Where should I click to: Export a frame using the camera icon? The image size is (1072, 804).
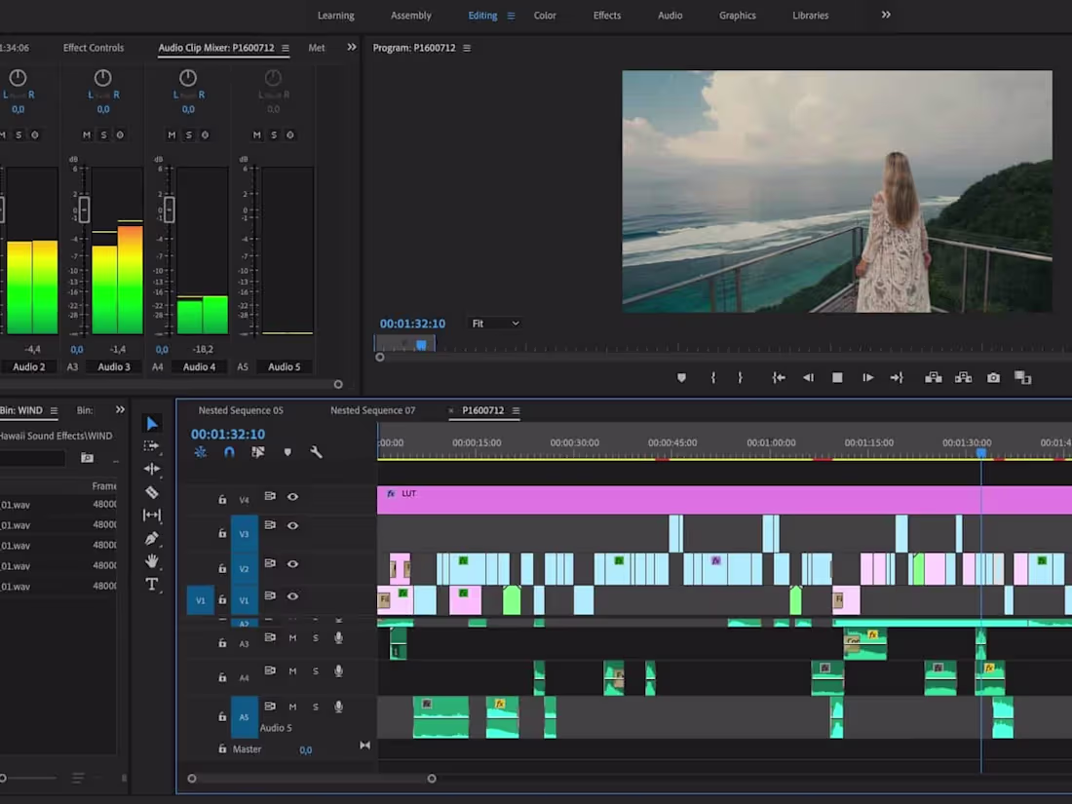[x=993, y=377]
